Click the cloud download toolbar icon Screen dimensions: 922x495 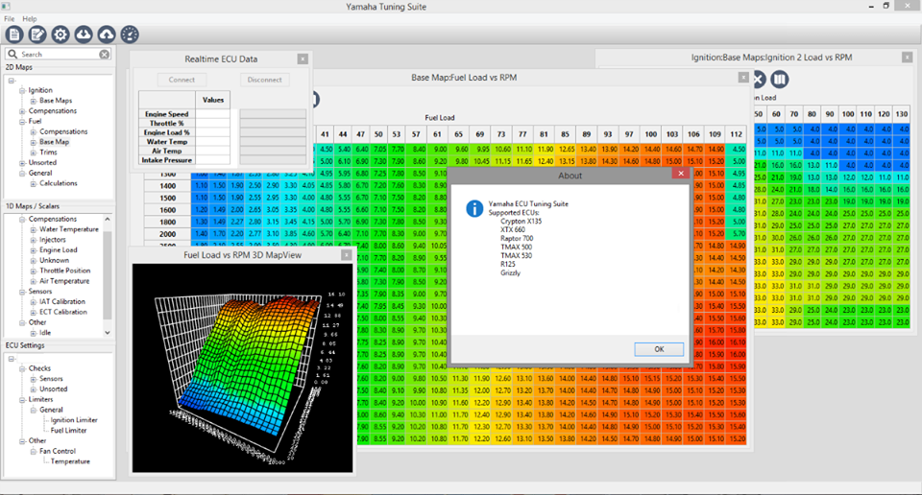pyautogui.click(x=84, y=35)
